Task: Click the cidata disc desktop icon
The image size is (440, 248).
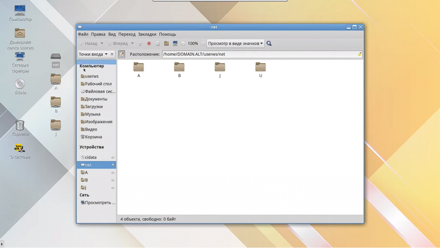Action: [20, 86]
